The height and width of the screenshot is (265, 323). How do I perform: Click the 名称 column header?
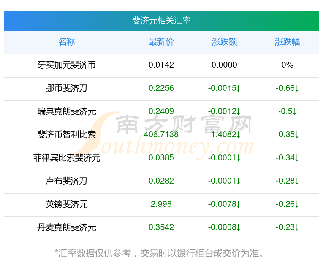66,42
